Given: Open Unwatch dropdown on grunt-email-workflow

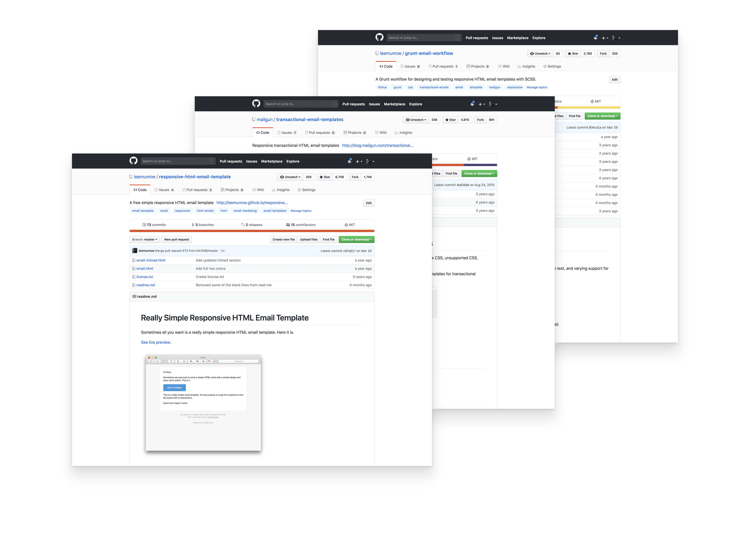Looking at the screenshot, I should coord(540,53).
